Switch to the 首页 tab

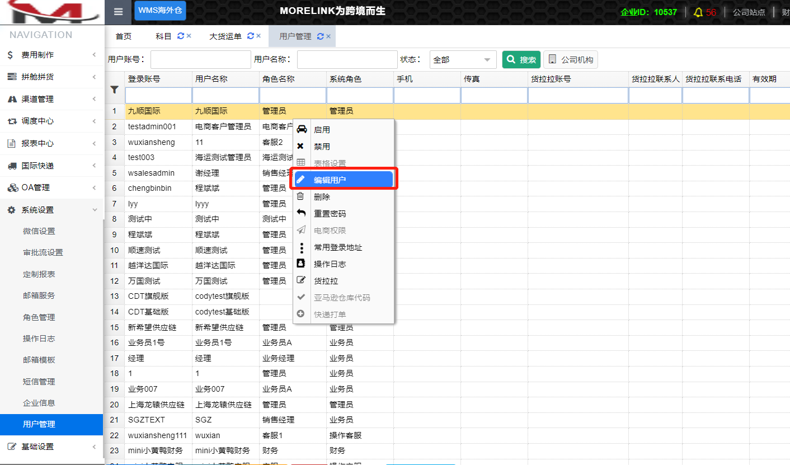124,36
